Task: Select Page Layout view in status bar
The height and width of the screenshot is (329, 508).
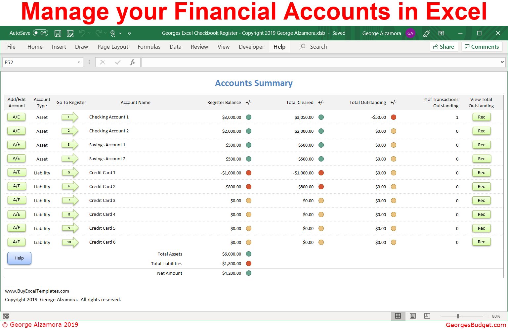Action: point(412,316)
